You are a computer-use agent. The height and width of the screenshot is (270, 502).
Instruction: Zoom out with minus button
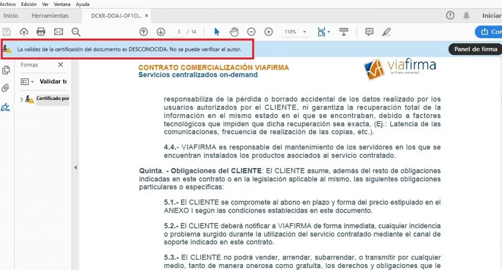[251, 32]
